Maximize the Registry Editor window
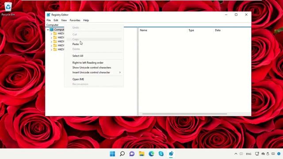 pos(236,15)
